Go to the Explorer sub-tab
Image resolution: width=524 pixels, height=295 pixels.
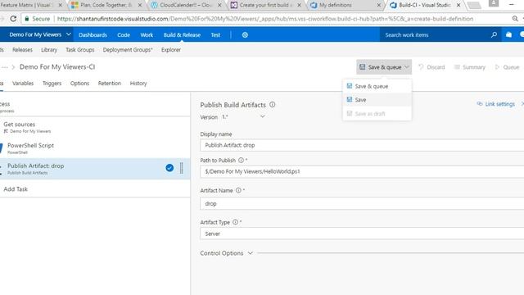coord(171,50)
